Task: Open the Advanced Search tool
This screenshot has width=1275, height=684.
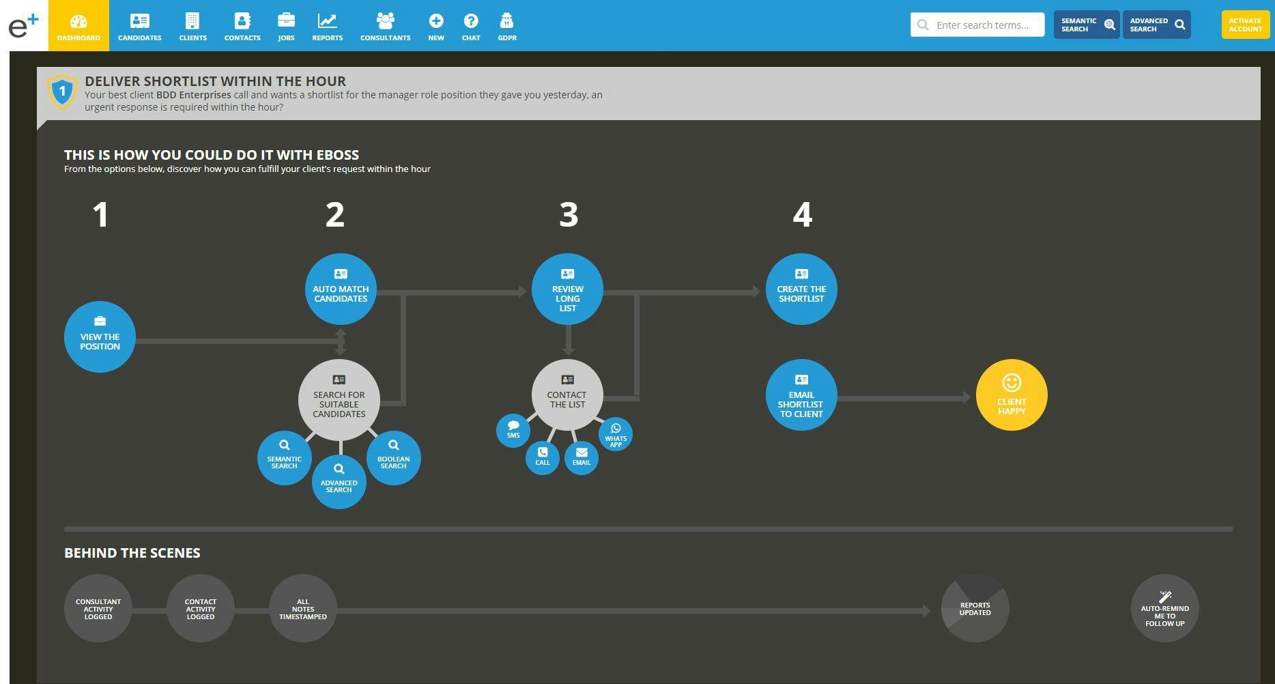Action: (x=1156, y=25)
